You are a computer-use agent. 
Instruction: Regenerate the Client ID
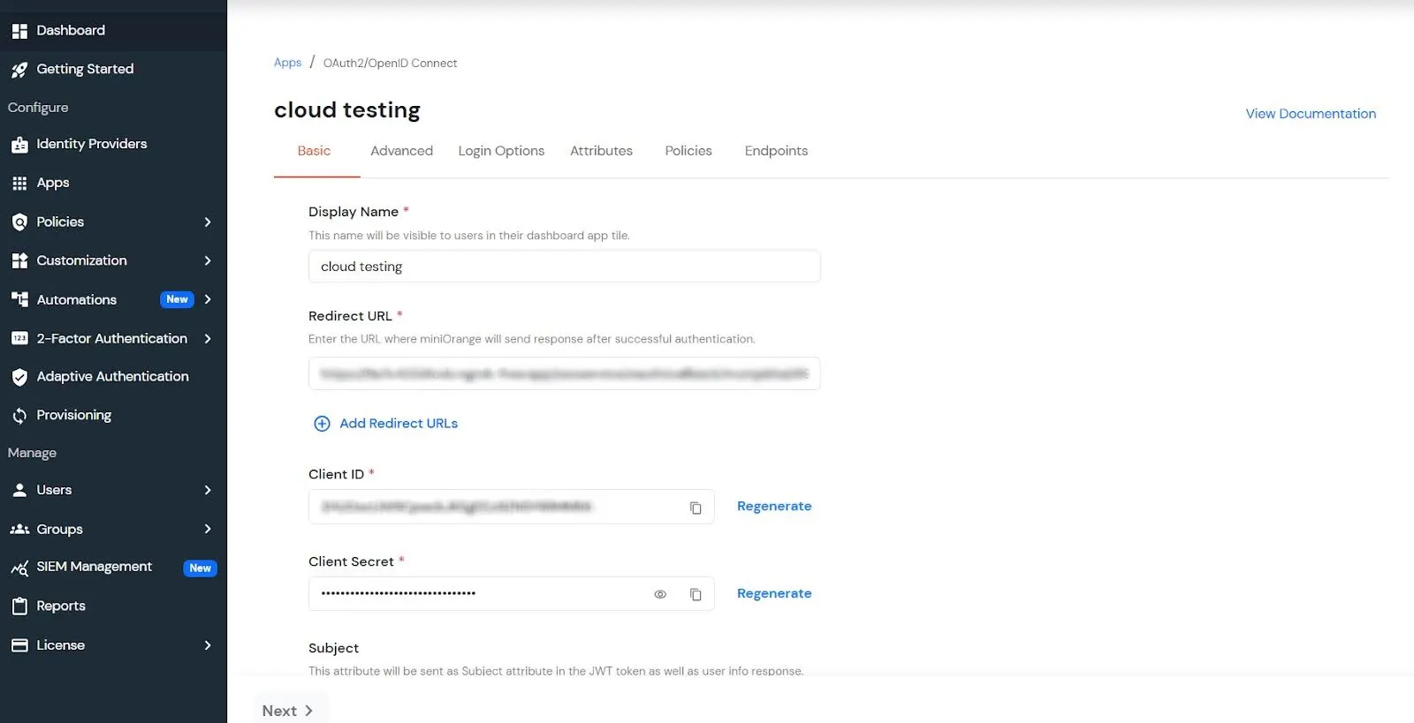774,507
